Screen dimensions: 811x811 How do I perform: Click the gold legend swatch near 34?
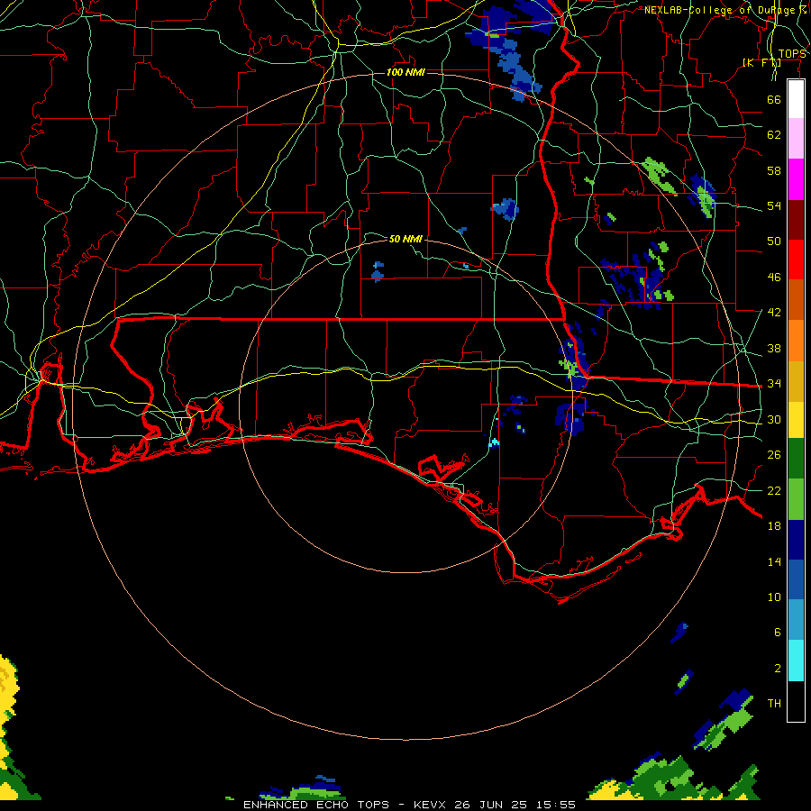coord(796,381)
